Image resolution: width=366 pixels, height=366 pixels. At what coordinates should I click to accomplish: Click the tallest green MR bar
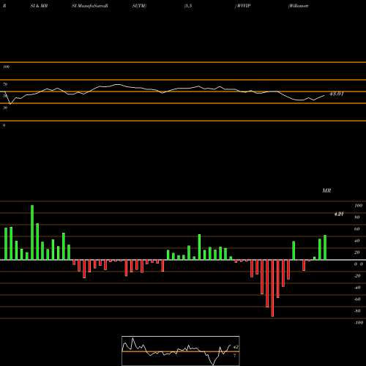32,233
